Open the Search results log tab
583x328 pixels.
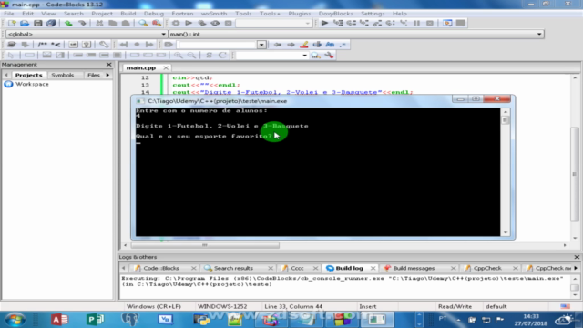233,268
